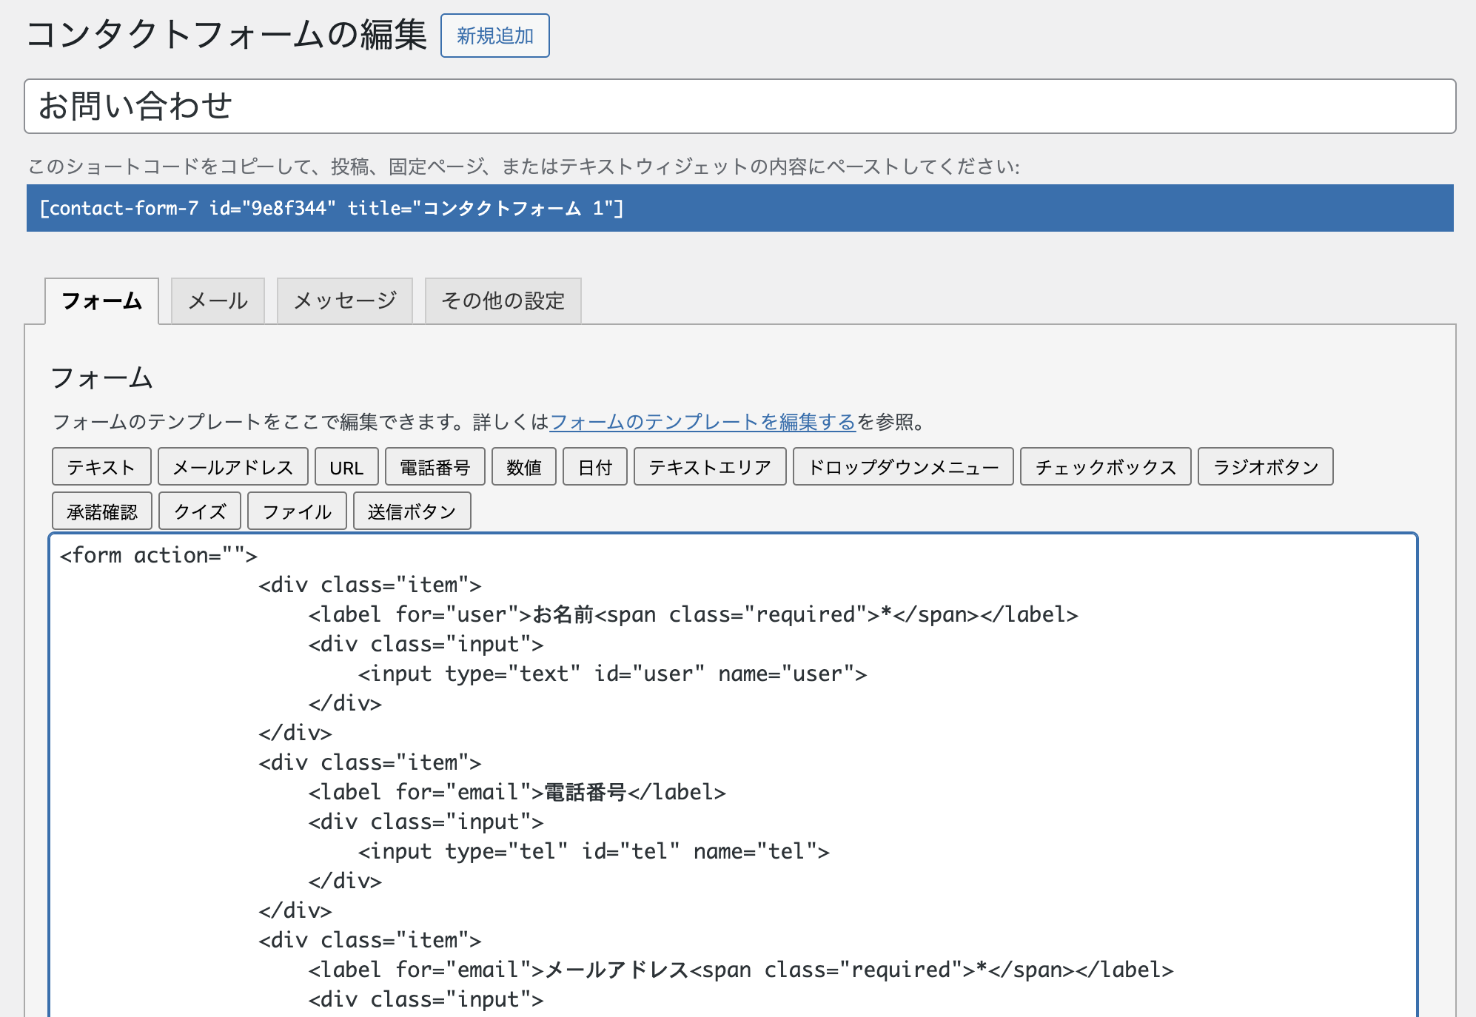This screenshot has height=1017, width=1476.
Task: Click the ドロップダウンメニュー tag button
Action: click(902, 467)
